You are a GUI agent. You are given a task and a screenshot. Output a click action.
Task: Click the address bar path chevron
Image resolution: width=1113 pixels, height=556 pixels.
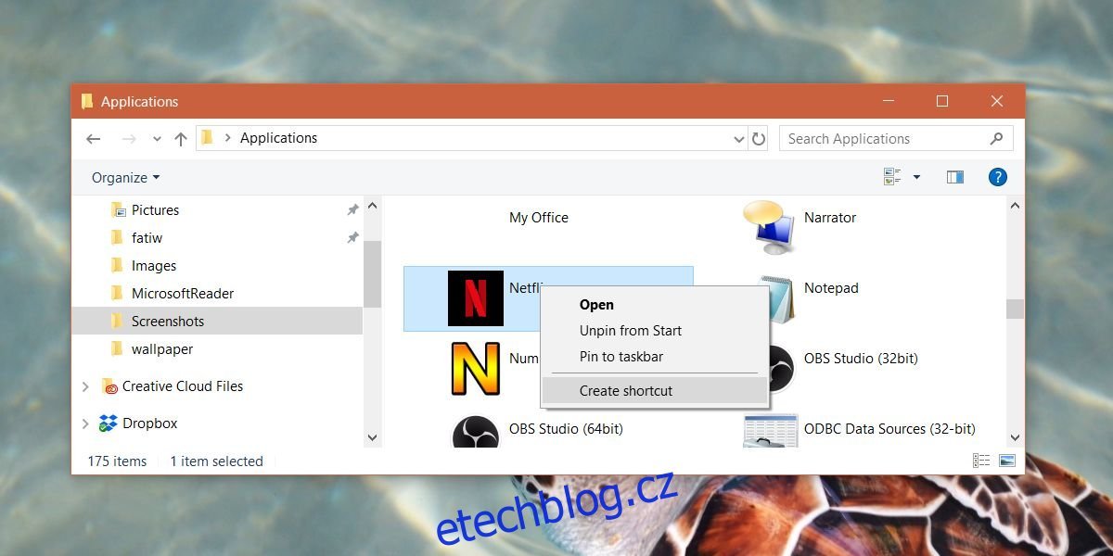(228, 138)
